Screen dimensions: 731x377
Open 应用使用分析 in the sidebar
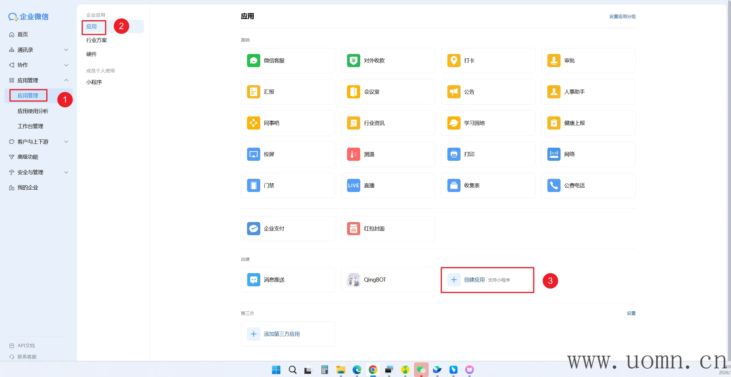point(33,111)
